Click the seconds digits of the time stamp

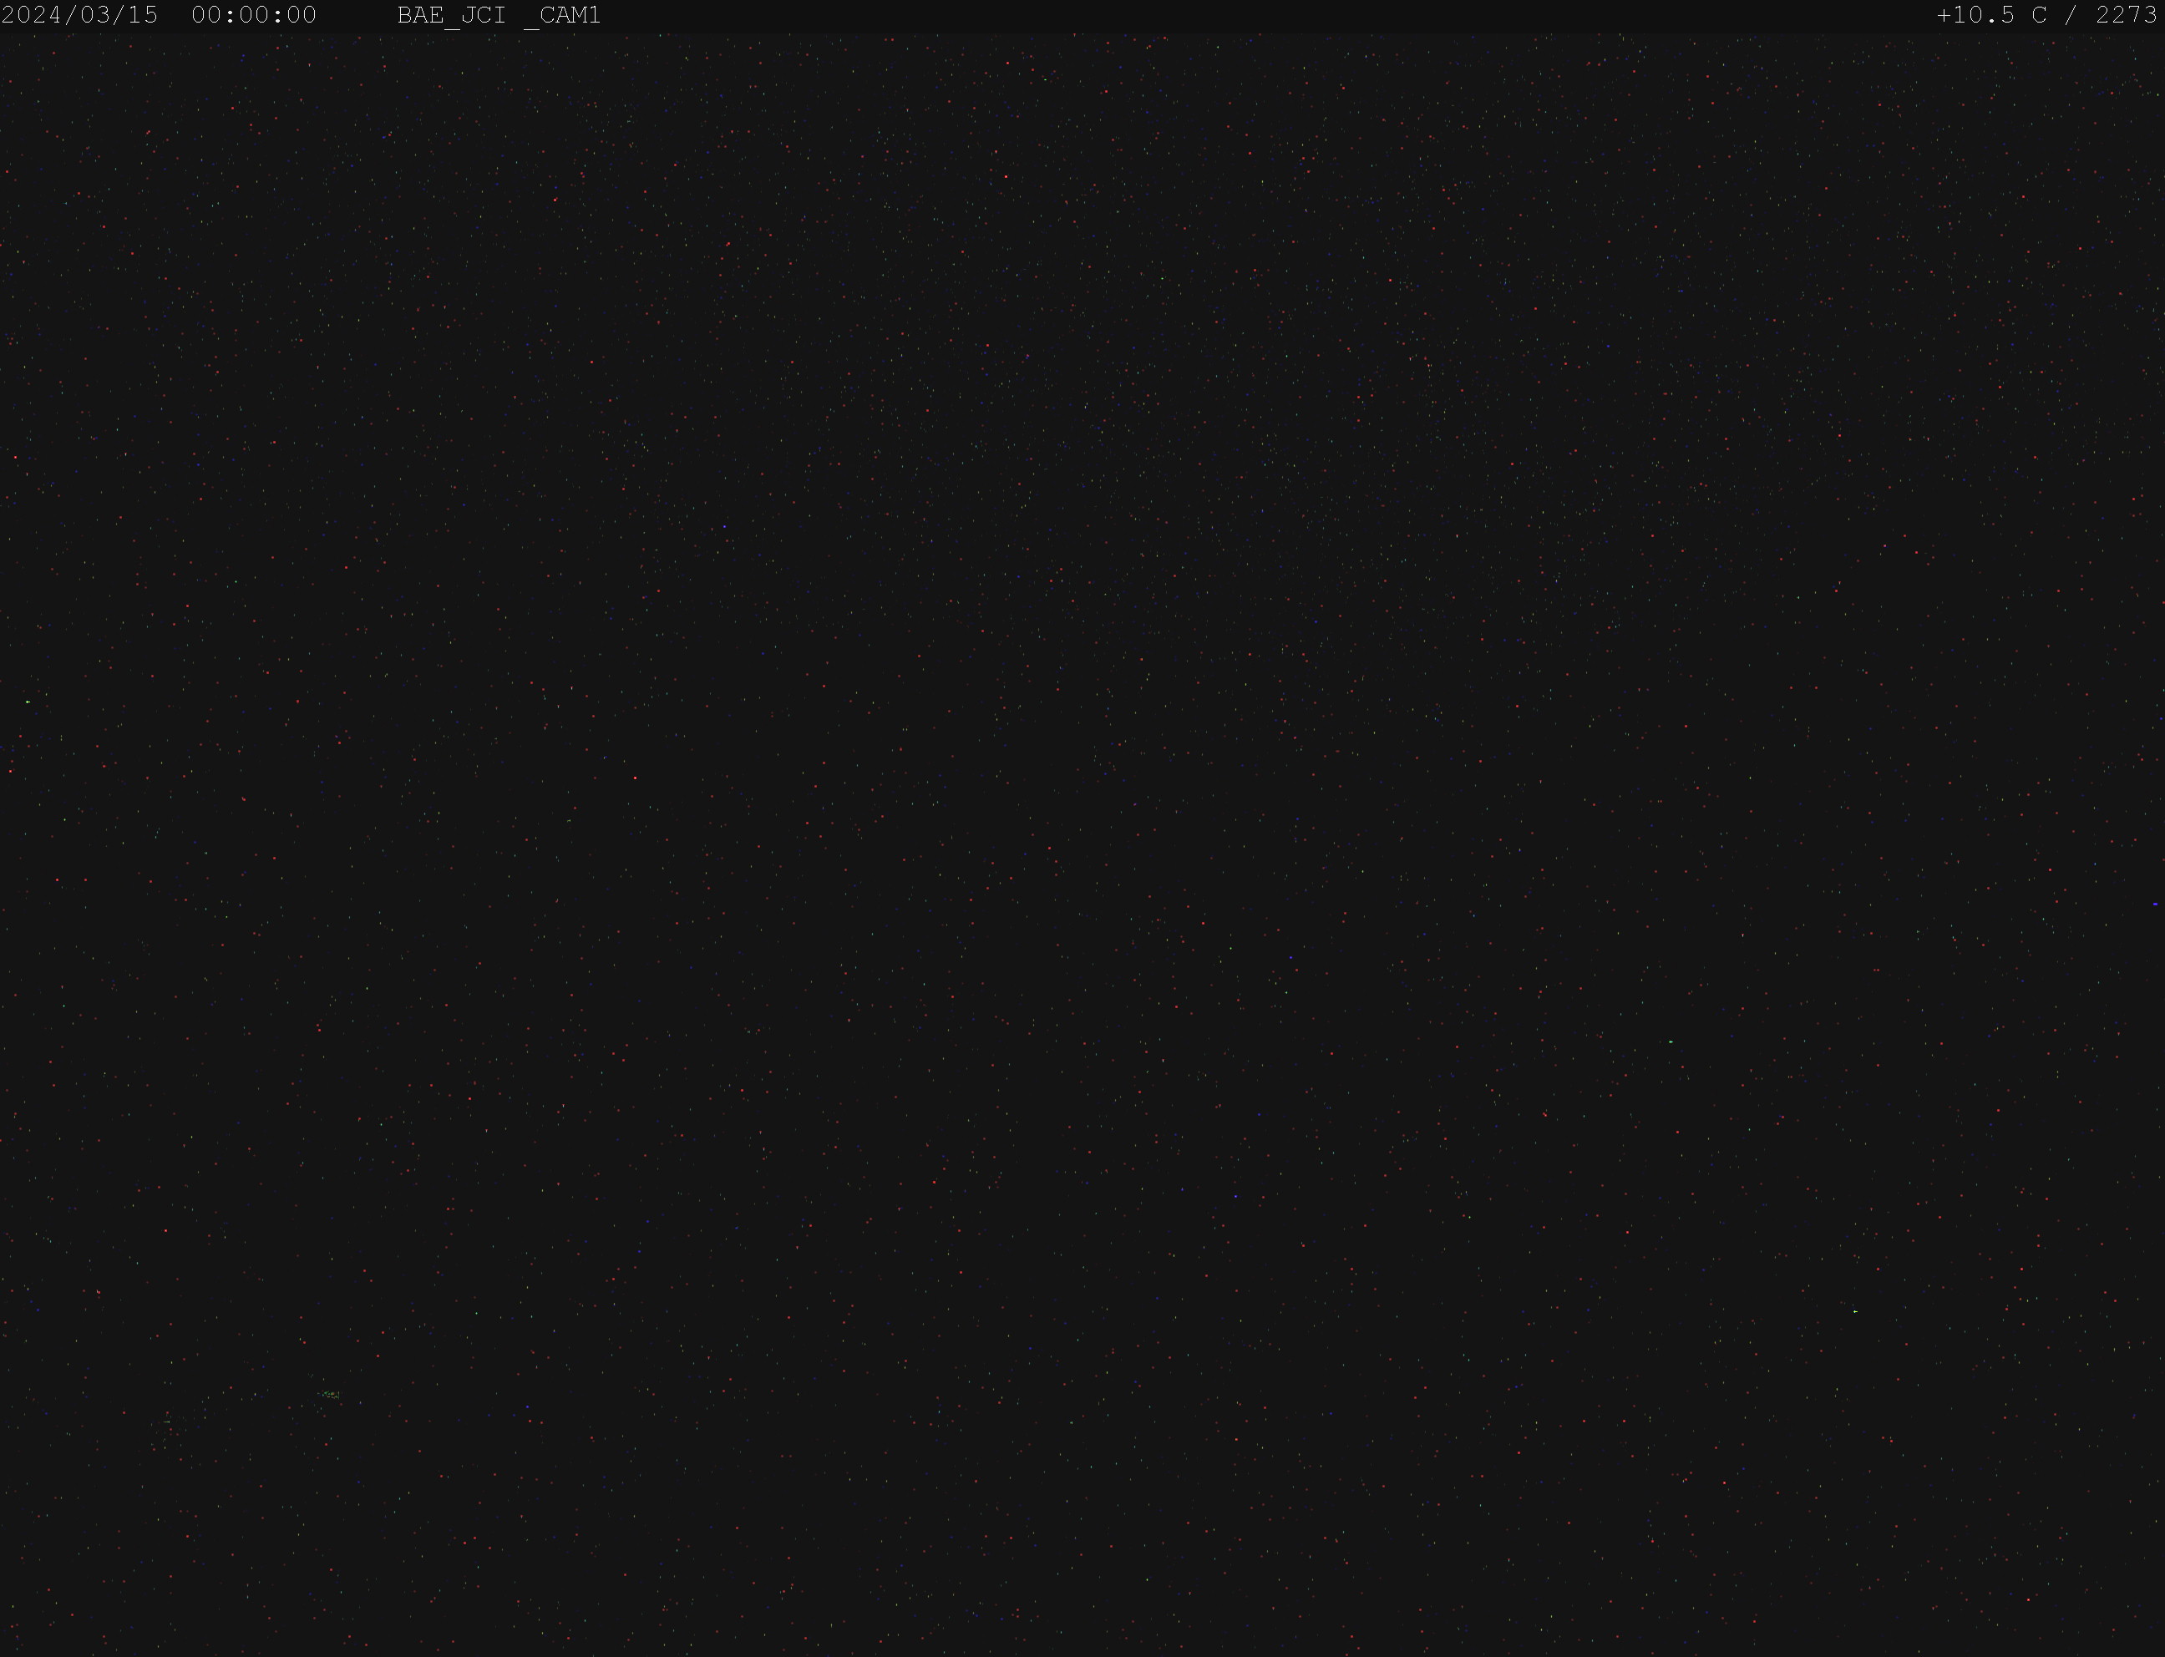(x=302, y=16)
